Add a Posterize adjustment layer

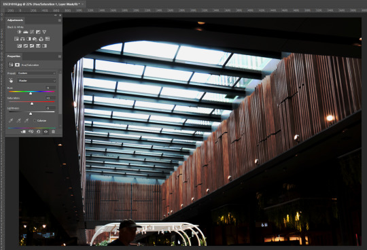[26, 46]
